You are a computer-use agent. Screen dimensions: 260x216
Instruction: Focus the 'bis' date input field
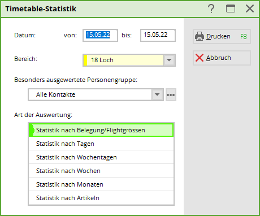click(158, 35)
